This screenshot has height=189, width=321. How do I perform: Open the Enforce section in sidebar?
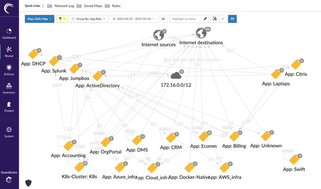tap(9, 70)
